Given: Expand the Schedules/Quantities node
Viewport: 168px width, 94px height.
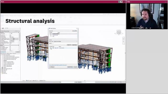Looking at the screenshot, I should [1, 69].
